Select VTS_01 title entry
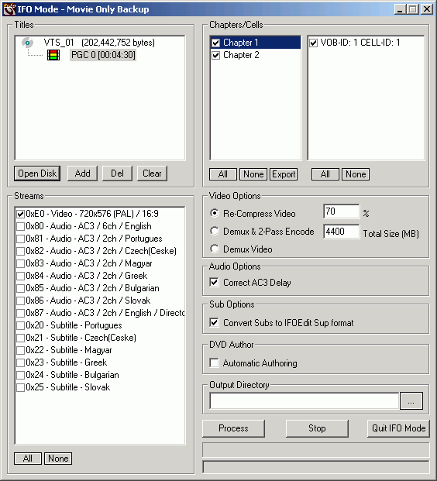 [x=99, y=43]
